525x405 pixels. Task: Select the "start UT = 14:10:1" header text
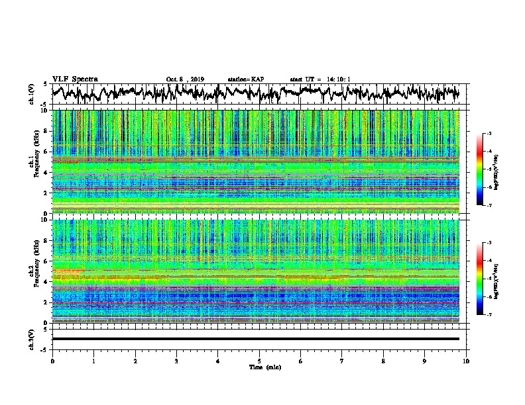coord(320,79)
